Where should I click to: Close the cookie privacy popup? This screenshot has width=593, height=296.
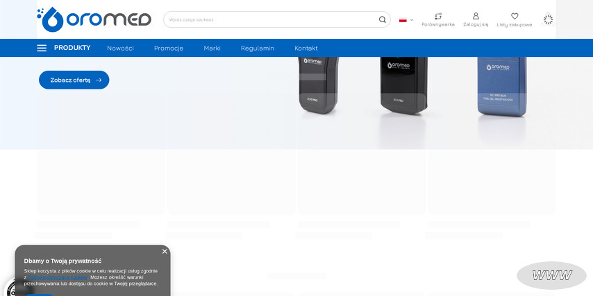165,252
